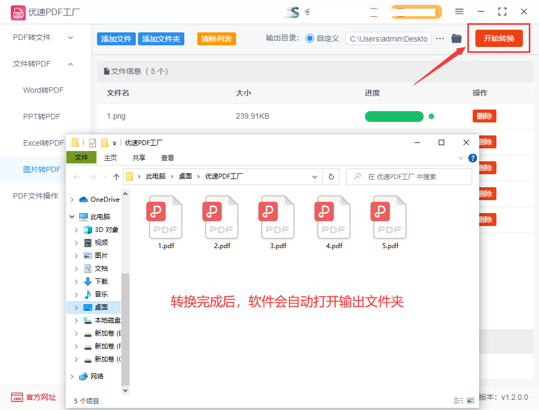The width and height of the screenshot is (539, 410).
Task: Click the forward arrow in Explorer
Action: pyautogui.click(x=93, y=177)
